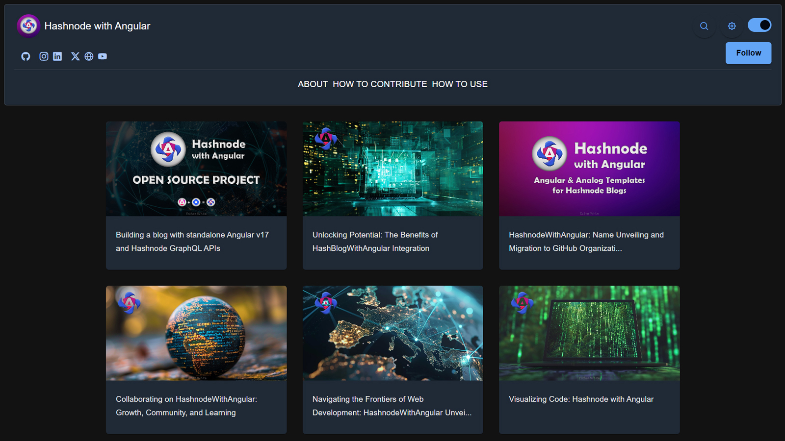Open post 'HashnodeWithAngular: Name Unveiling and Migration'

(586, 242)
